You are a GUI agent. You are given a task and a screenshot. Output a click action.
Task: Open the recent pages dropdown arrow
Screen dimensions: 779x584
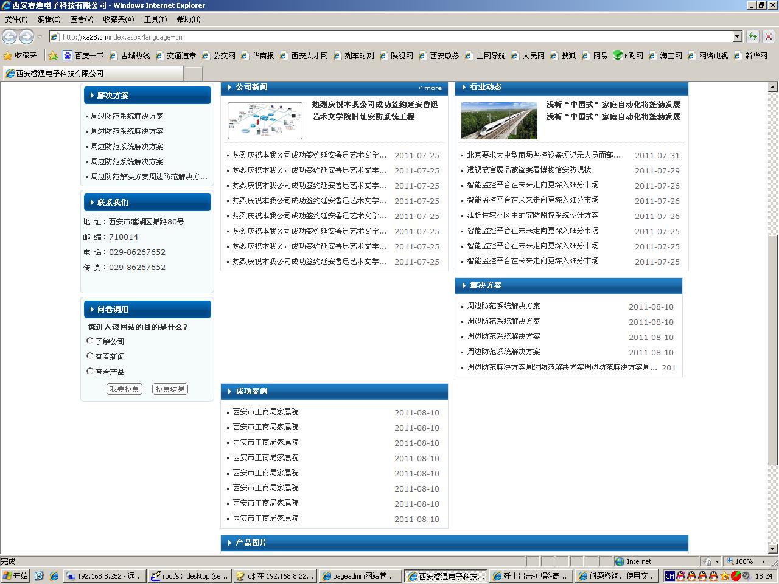pyautogui.click(x=40, y=36)
